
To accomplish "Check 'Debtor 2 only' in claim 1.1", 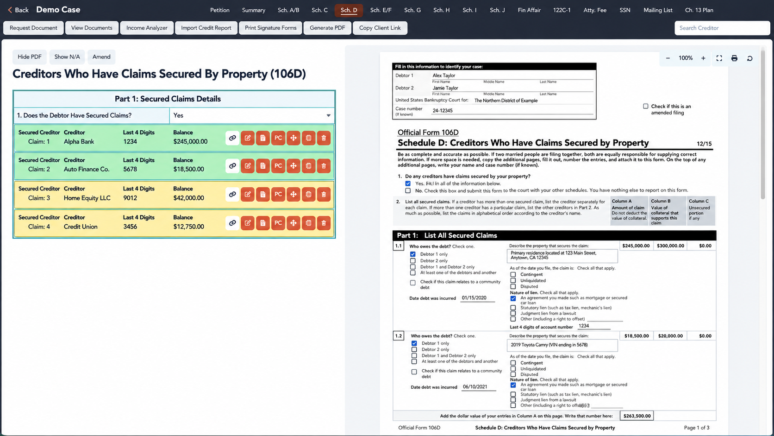I will point(413,261).
